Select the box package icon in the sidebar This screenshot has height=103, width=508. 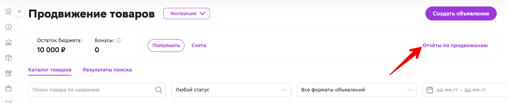pyautogui.click(x=8, y=58)
